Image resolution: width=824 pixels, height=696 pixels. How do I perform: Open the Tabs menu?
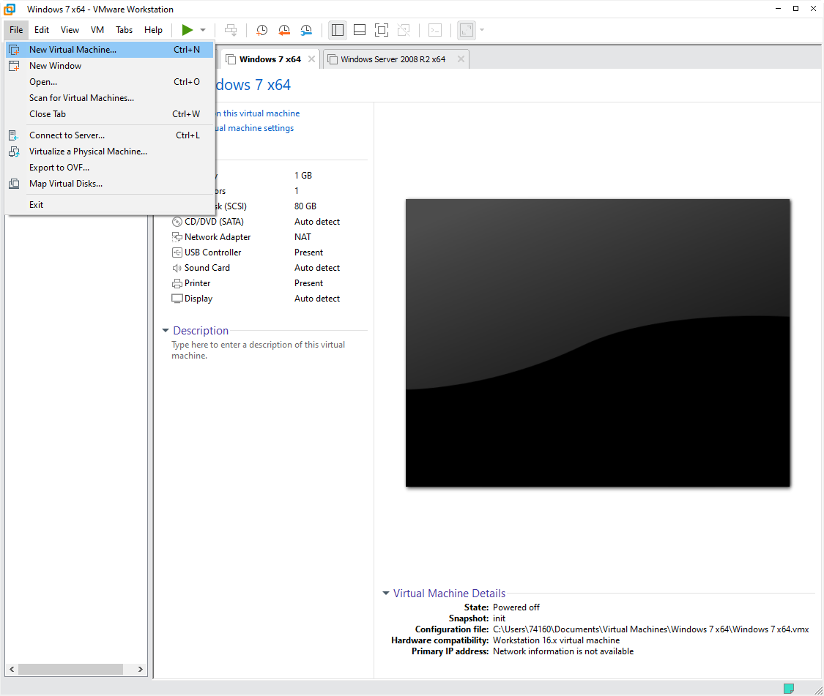[124, 30]
